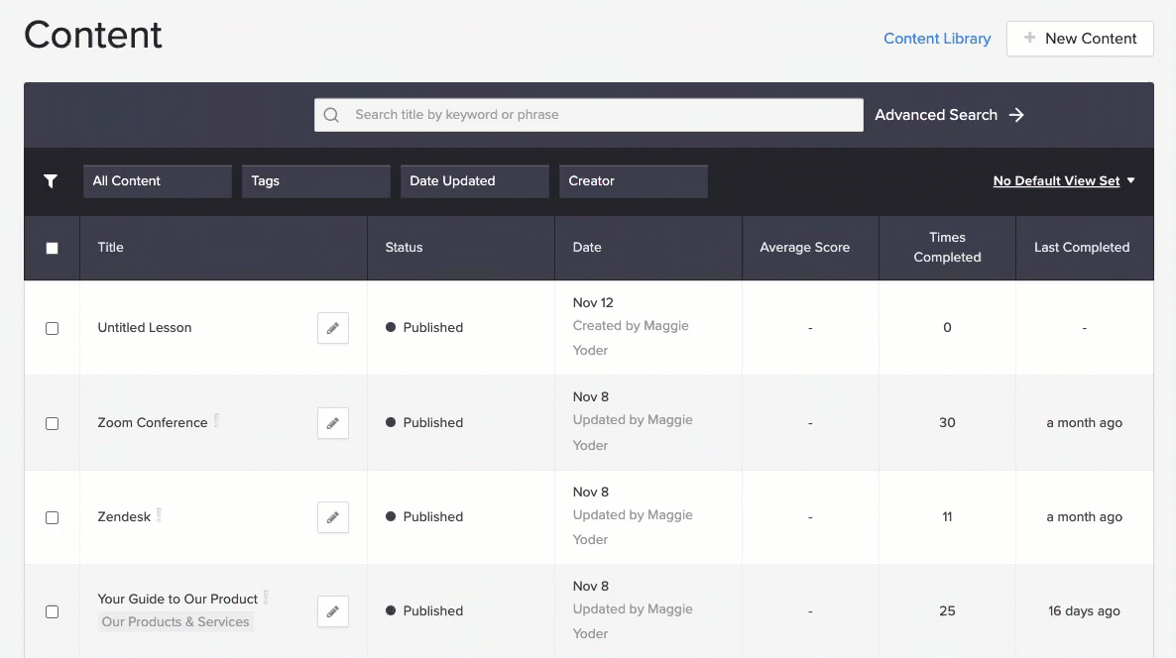Click Created by Maggie Yoder text

[631, 338]
